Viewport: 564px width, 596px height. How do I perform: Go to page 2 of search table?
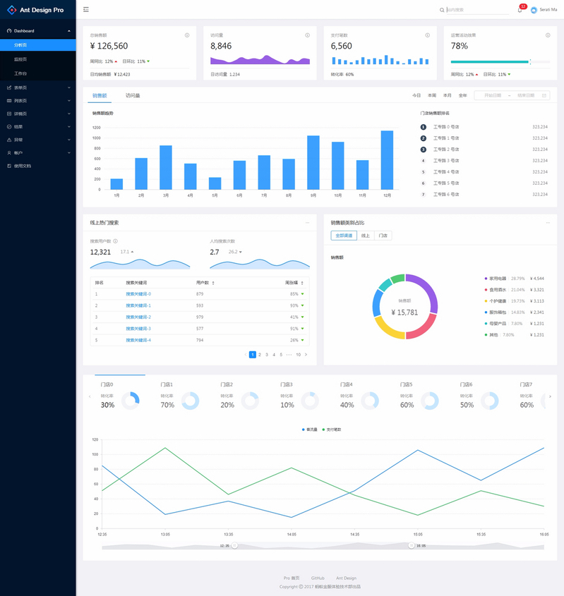(x=260, y=355)
